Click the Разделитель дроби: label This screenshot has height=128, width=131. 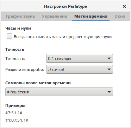pos(25,69)
